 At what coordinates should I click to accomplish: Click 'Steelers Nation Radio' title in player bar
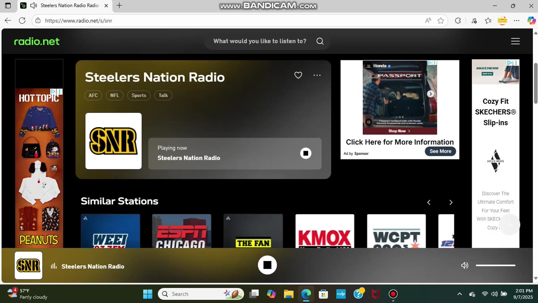point(93,266)
